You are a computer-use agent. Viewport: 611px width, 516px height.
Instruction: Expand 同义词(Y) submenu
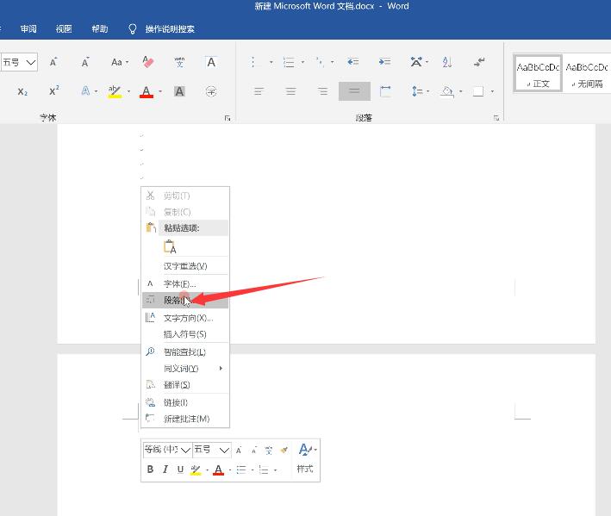coord(185,369)
